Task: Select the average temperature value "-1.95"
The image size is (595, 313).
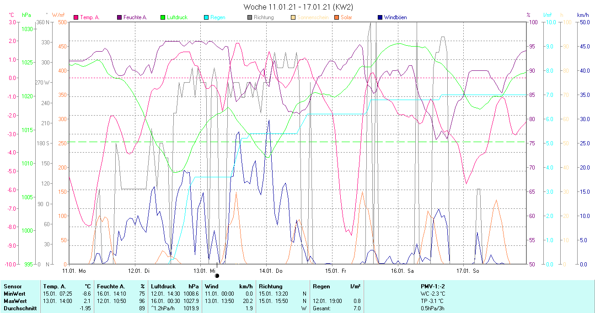Action: [85, 308]
